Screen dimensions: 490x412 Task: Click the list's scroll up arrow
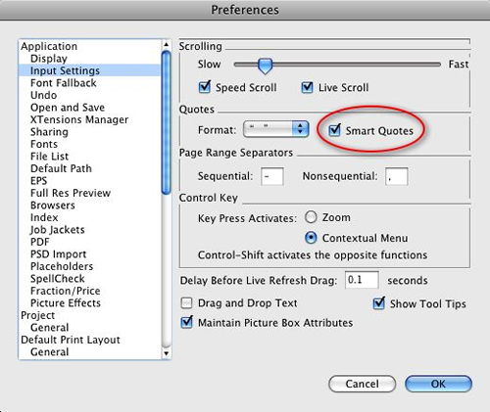(167, 44)
